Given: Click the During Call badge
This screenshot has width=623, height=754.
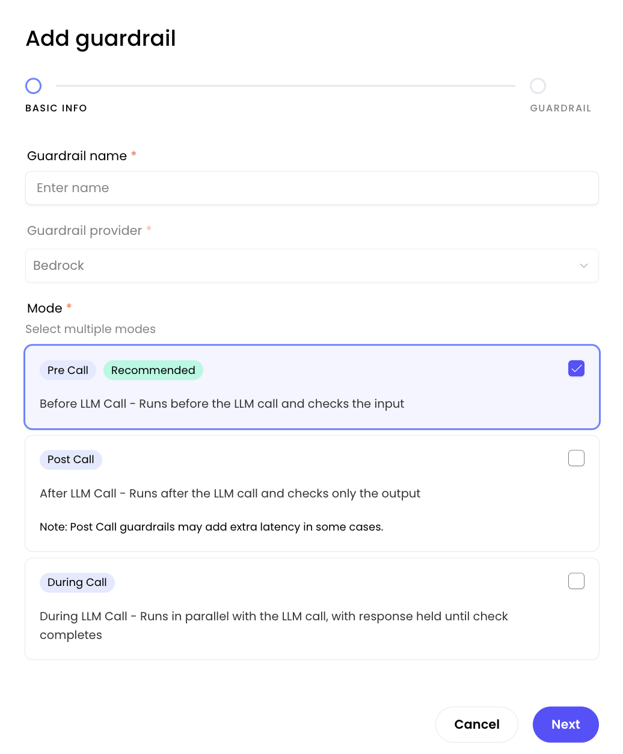Looking at the screenshot, I should click(x=77, y=582).
